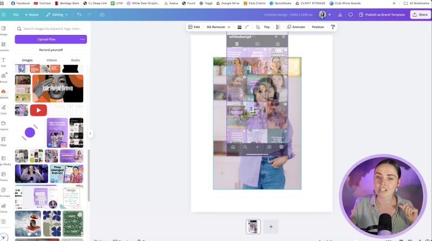
Task: Redo the last action
Action: [x=89, y=15]
